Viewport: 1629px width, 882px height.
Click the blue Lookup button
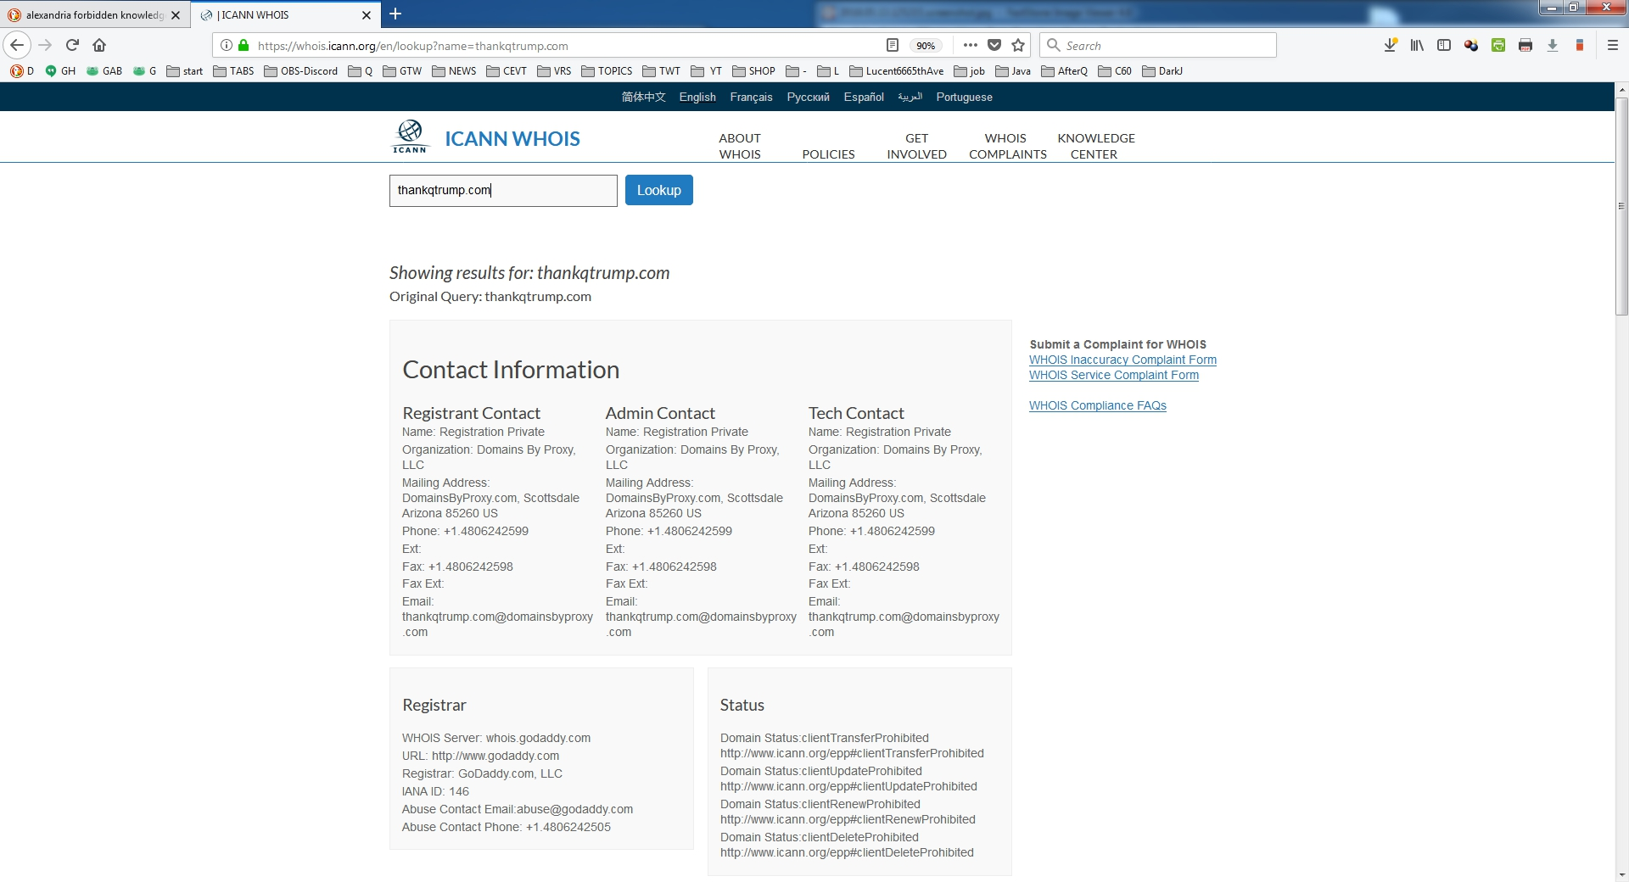tap(659, 190)
